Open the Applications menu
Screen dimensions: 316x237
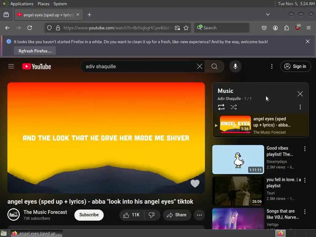(x=22, y=4)
